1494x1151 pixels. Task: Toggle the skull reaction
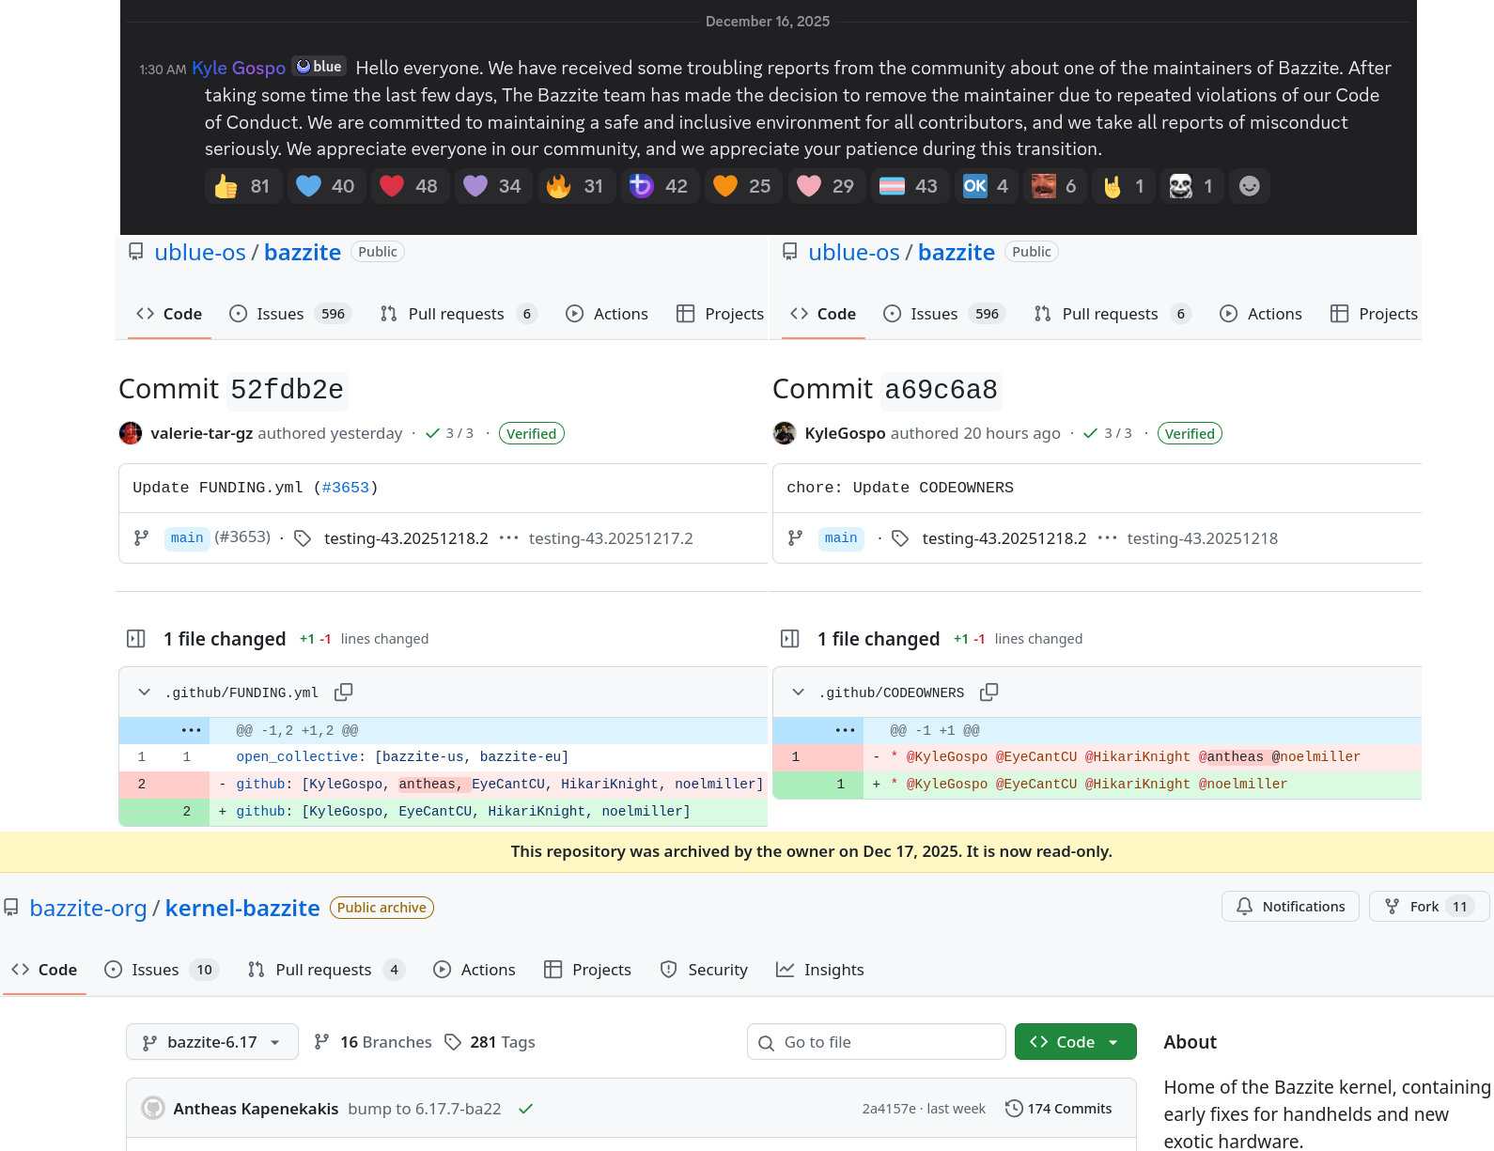click(1191, 186)
